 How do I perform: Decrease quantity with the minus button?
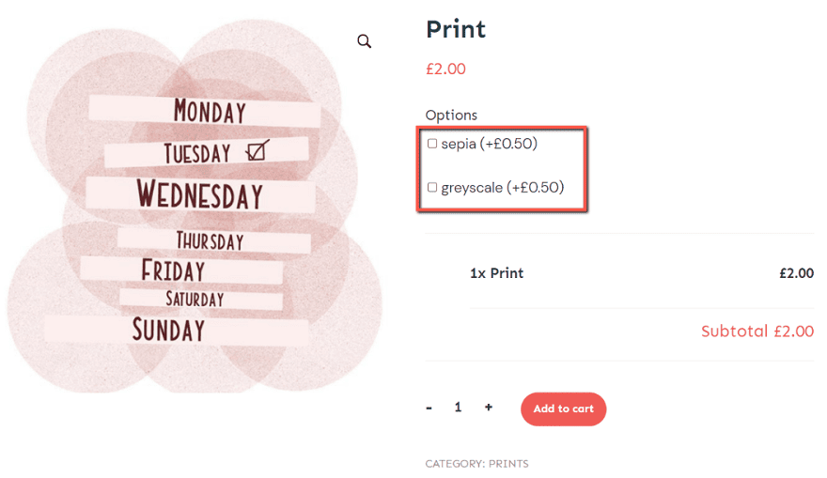pos(429,408)
